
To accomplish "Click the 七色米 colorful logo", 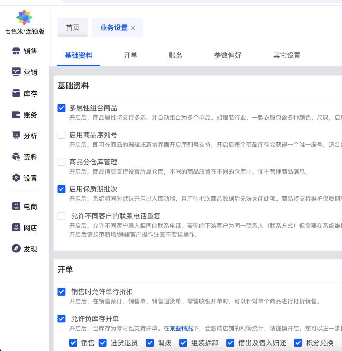I will [24, 17].
